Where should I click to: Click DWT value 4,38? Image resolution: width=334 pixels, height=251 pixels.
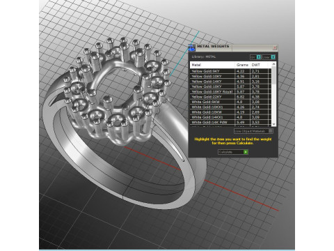(x=255, y=97)
